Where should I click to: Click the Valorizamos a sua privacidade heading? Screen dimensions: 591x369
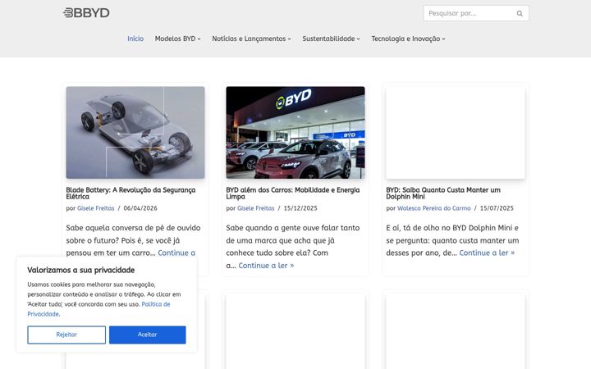coord(81,270)
